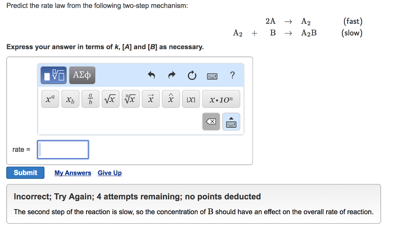Collapse the on-screen keypad toggle
This screenshot has height=229, width=399.
click(231, 122)
